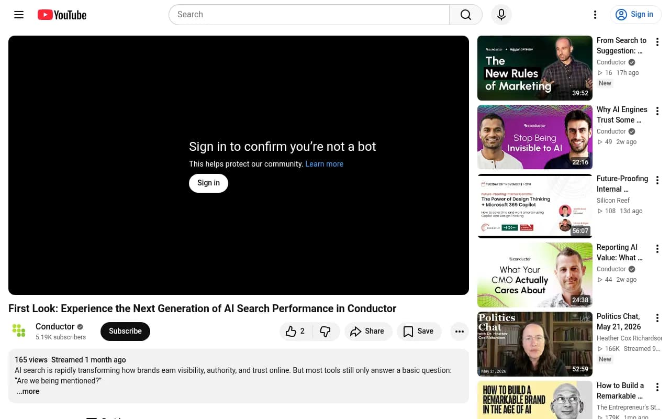Click 165 views Streamed 1 month ago text
670x419 pixels.
(x=70, y=360)
